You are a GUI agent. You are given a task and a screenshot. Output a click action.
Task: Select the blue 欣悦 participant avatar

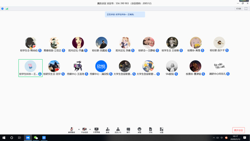click(x=101, y=66)
